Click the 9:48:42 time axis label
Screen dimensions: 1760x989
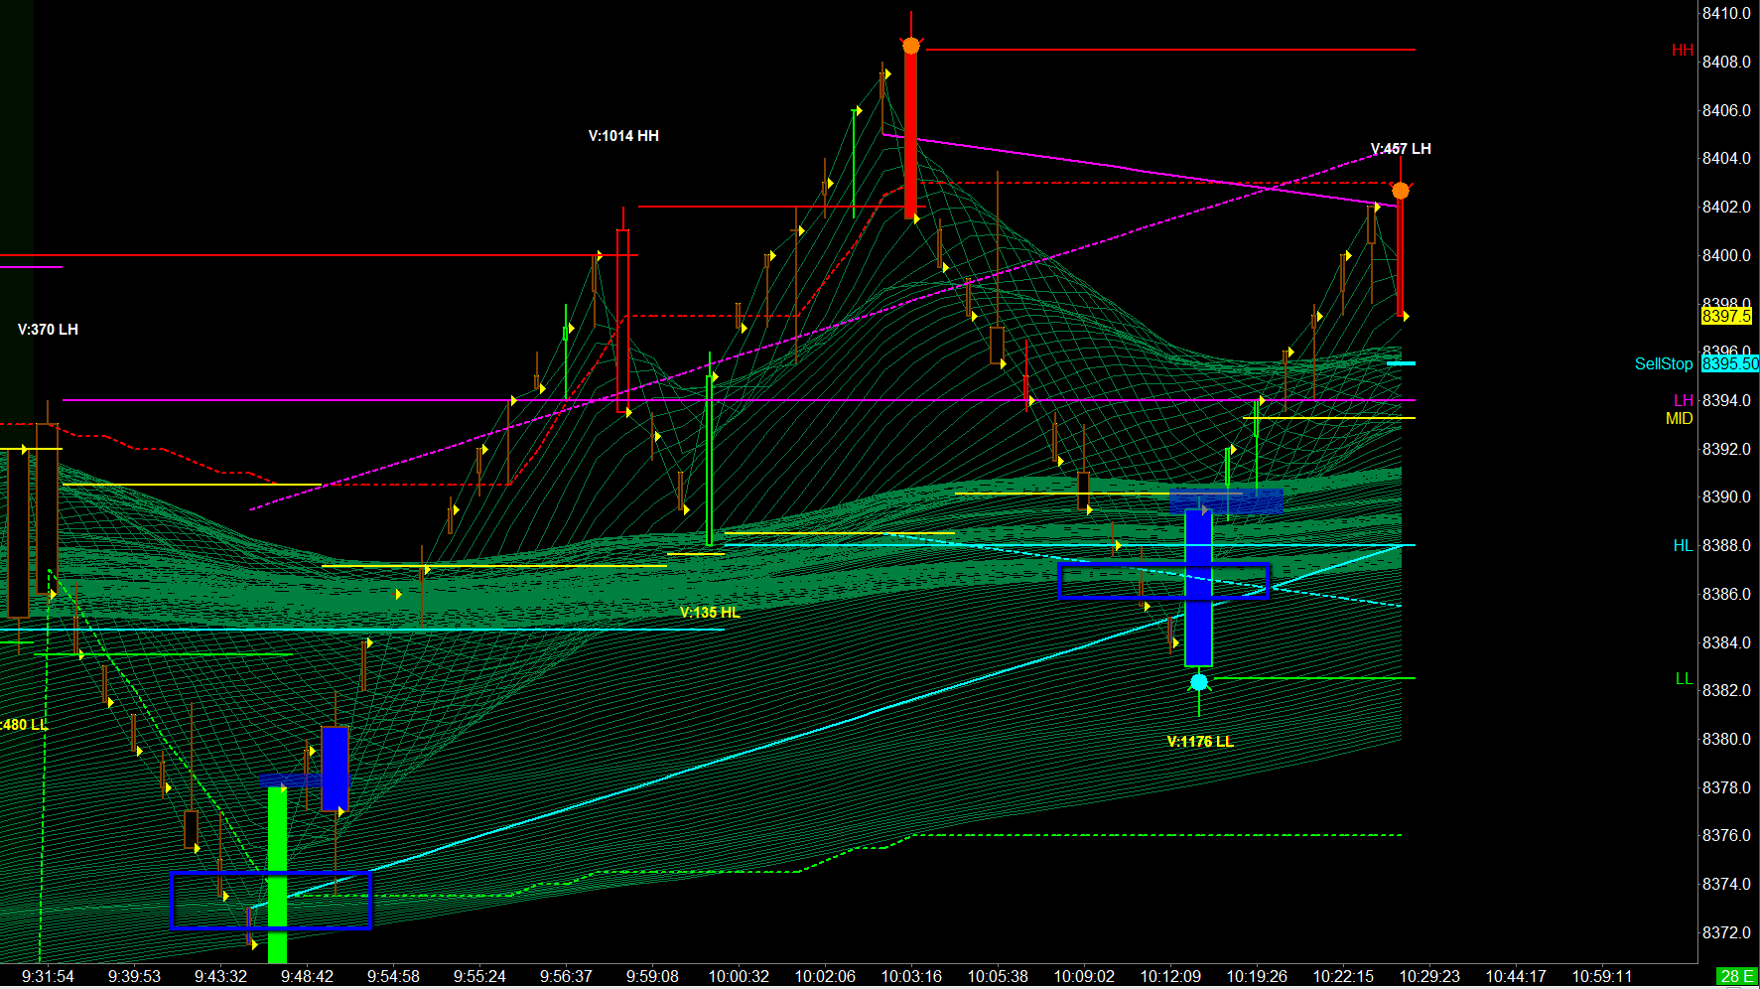[307, 977]
